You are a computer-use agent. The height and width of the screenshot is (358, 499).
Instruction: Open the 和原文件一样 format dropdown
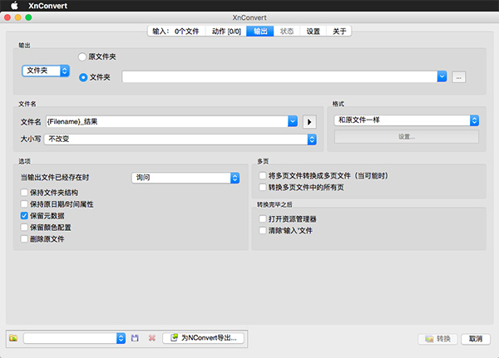407,120
